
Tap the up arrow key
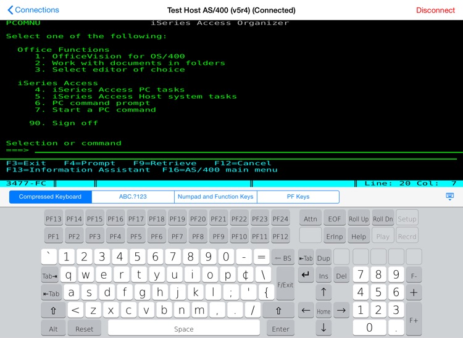click(323, 292)
